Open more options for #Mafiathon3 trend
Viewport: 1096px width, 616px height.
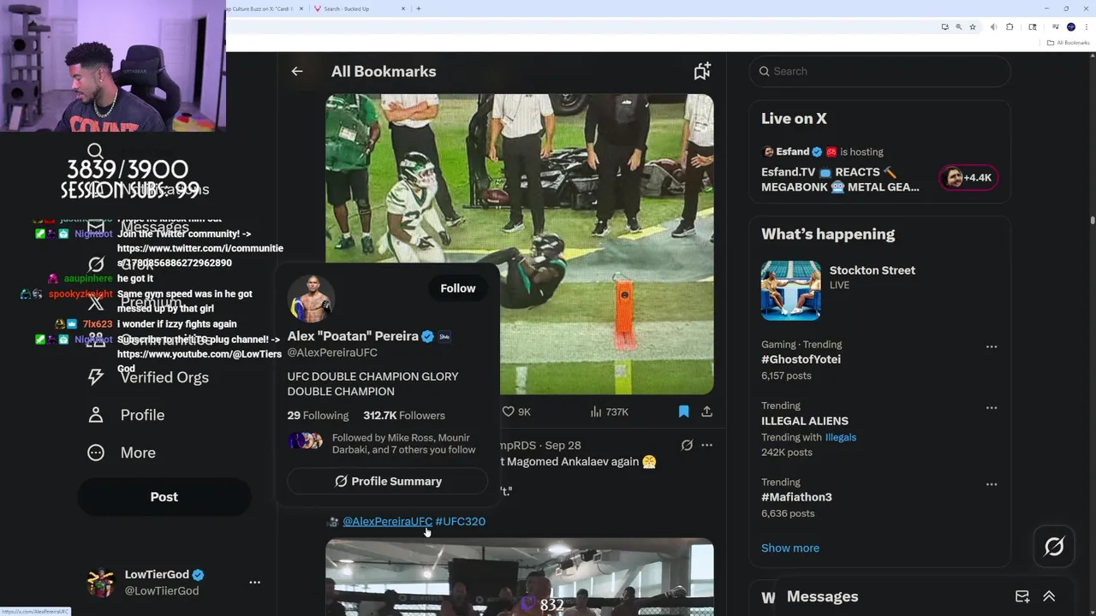[992, 484]
